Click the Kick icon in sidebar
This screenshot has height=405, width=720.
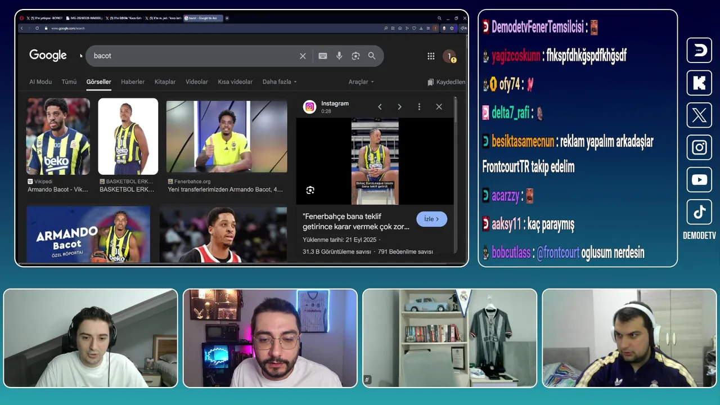click(x=699, y=83)
